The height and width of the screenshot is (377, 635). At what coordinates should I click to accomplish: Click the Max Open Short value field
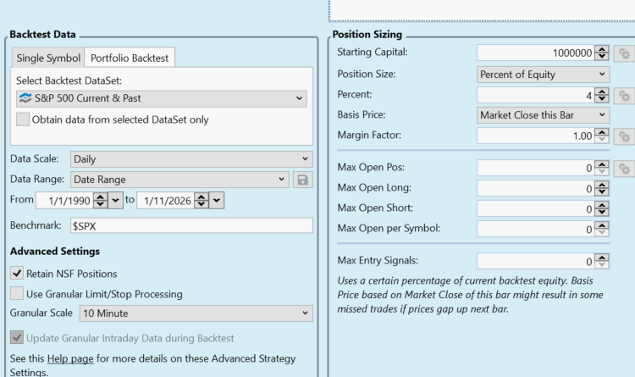535,208
